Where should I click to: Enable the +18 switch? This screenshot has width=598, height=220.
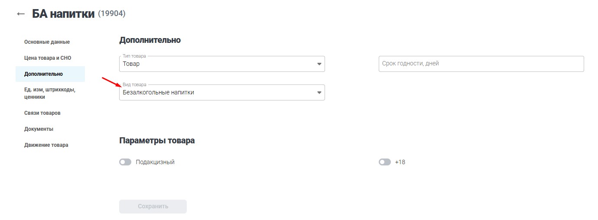385,162
